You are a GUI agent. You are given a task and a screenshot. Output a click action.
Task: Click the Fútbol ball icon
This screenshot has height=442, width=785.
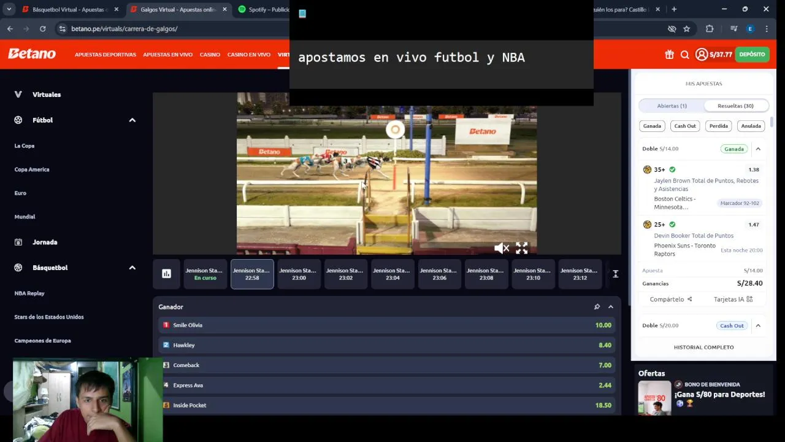[x=18, y=120]
